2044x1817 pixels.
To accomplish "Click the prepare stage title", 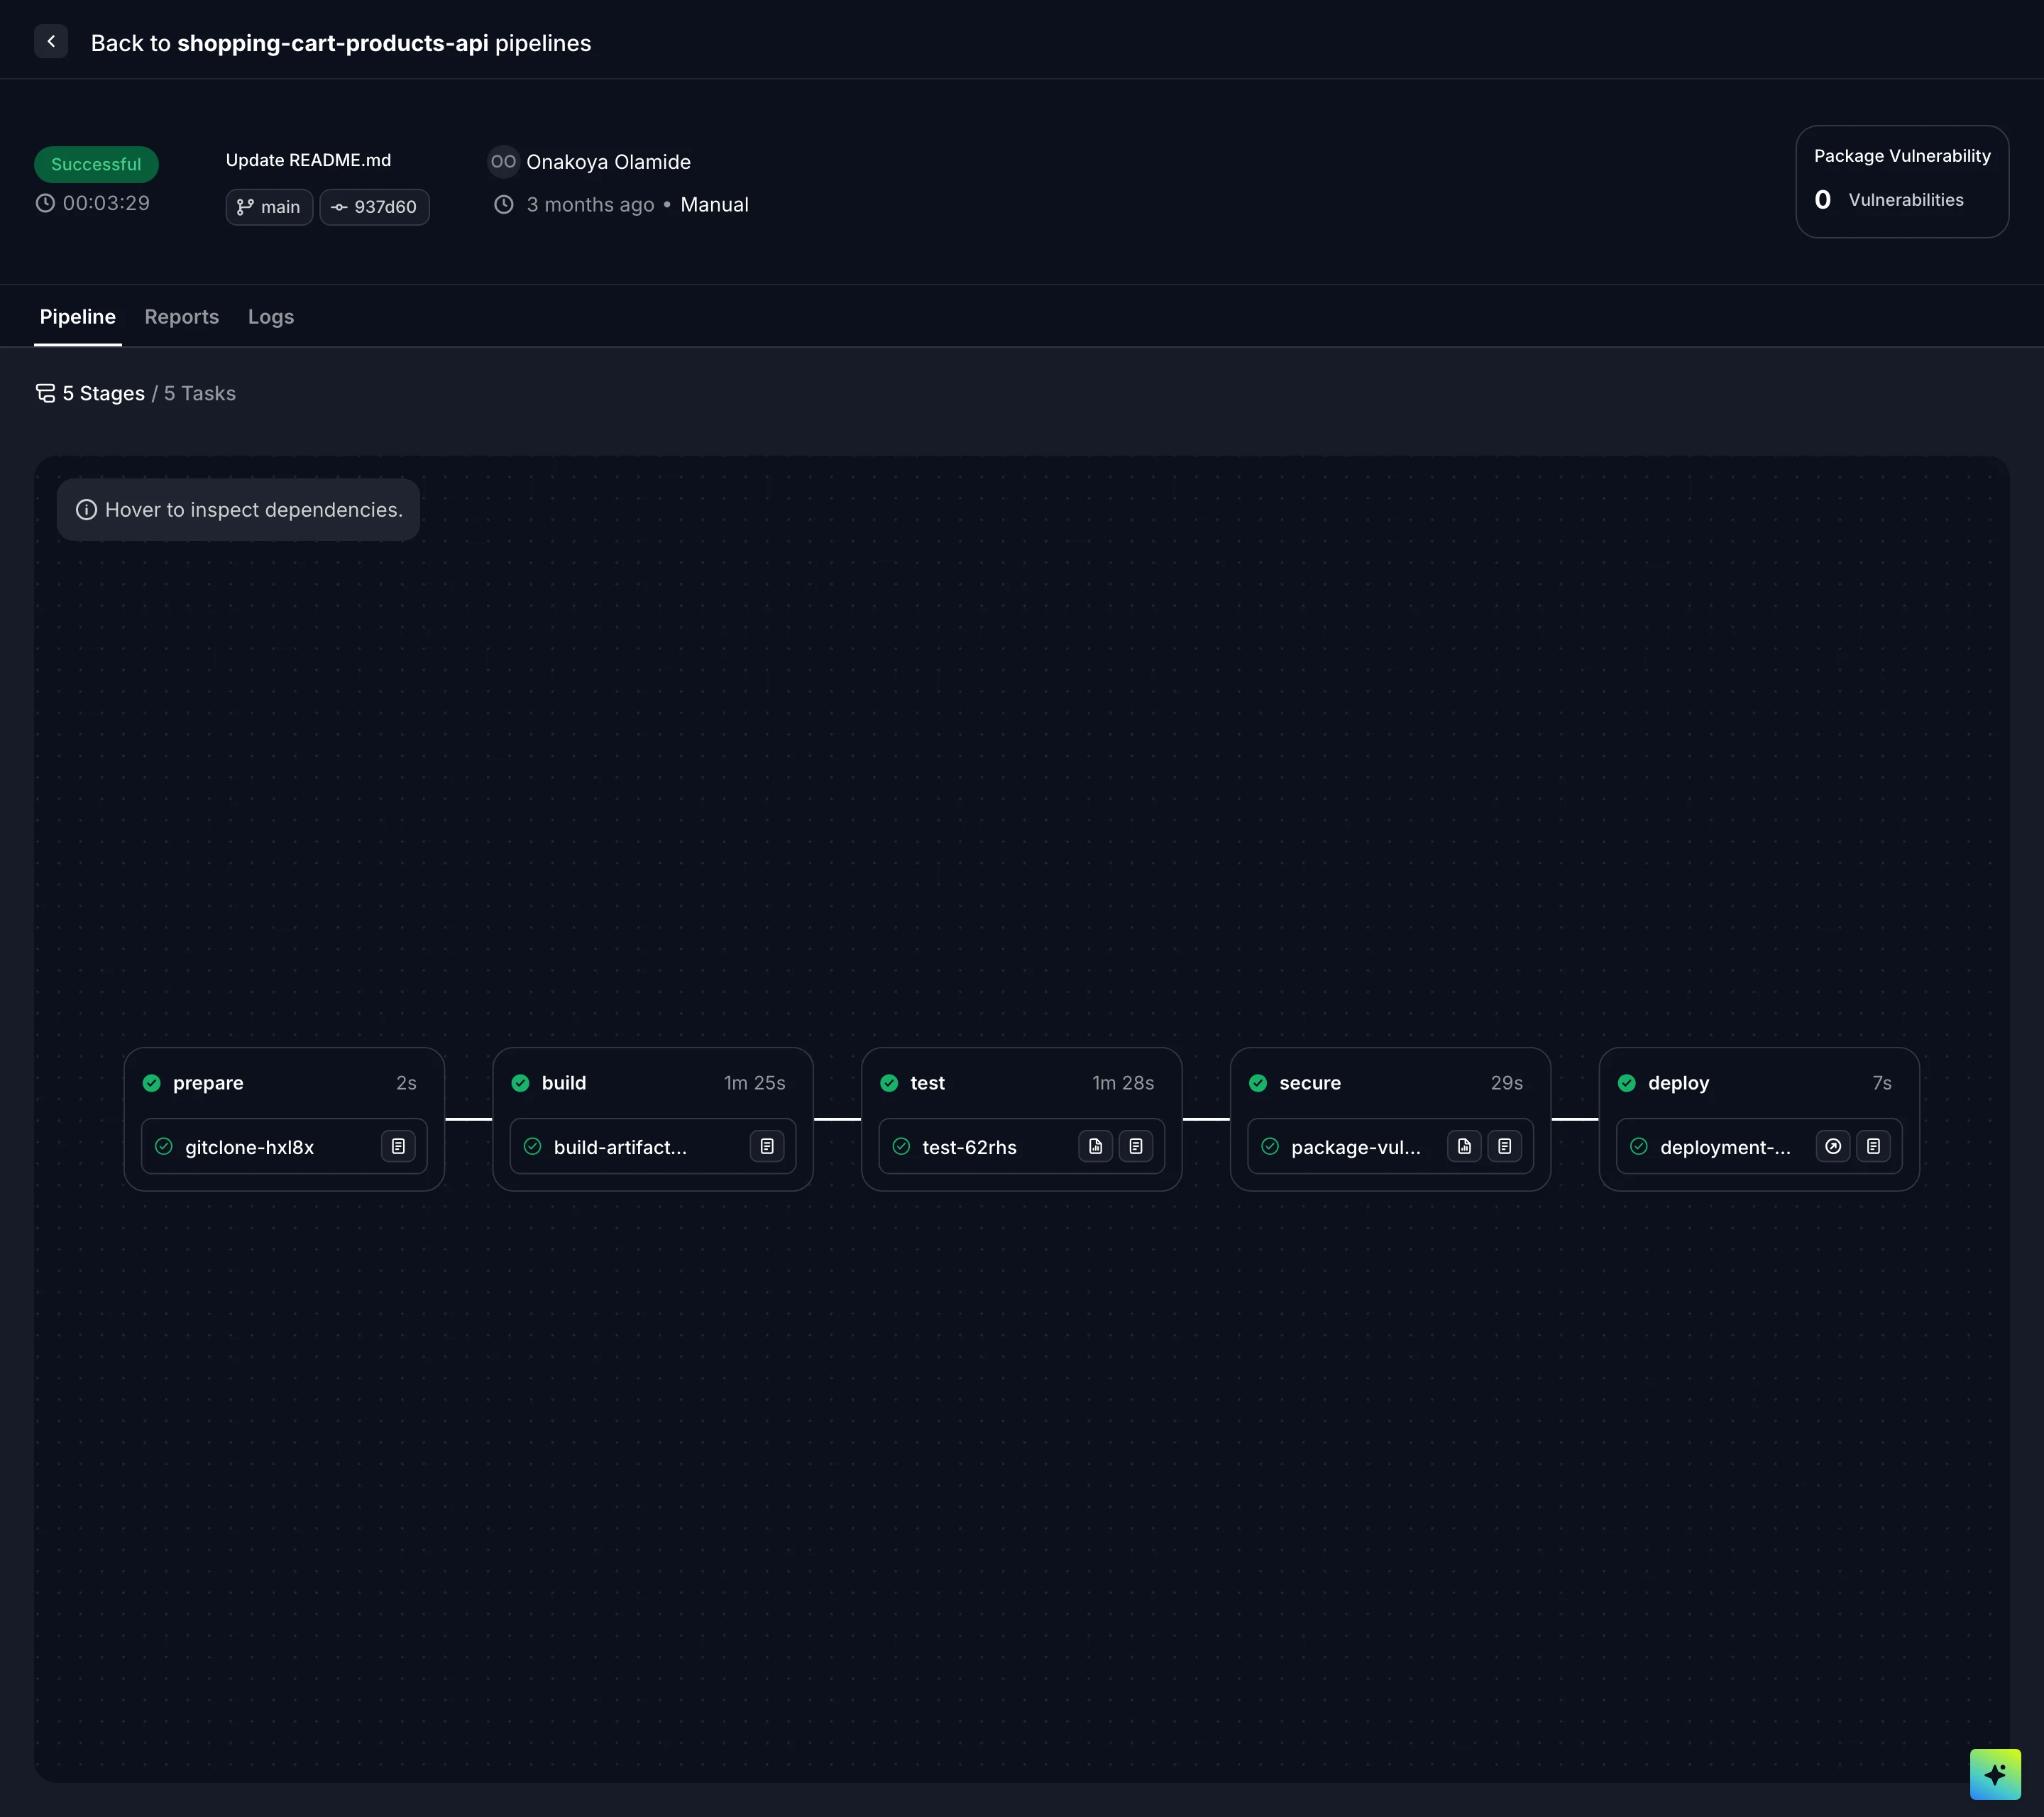I will click(x=208, y=1083).
